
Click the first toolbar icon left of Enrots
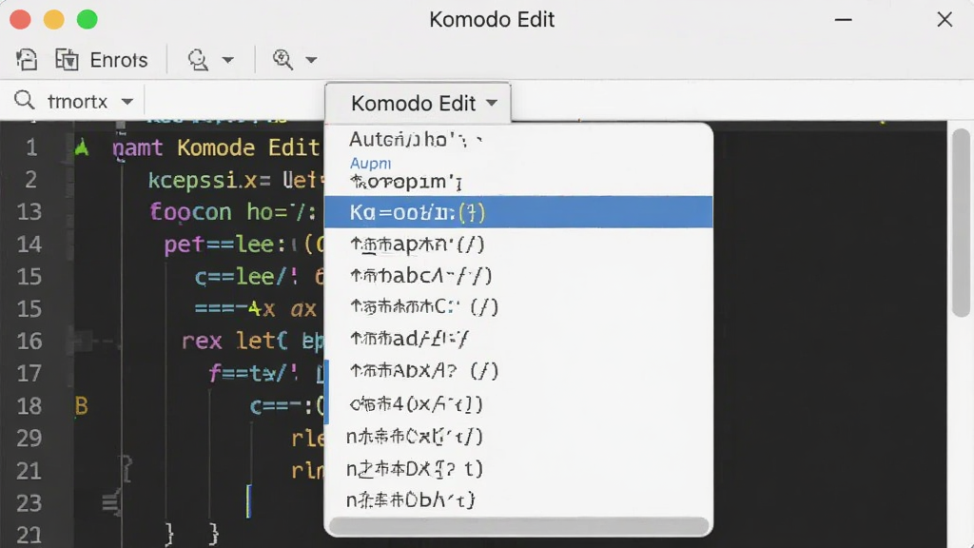pos(26,60)
